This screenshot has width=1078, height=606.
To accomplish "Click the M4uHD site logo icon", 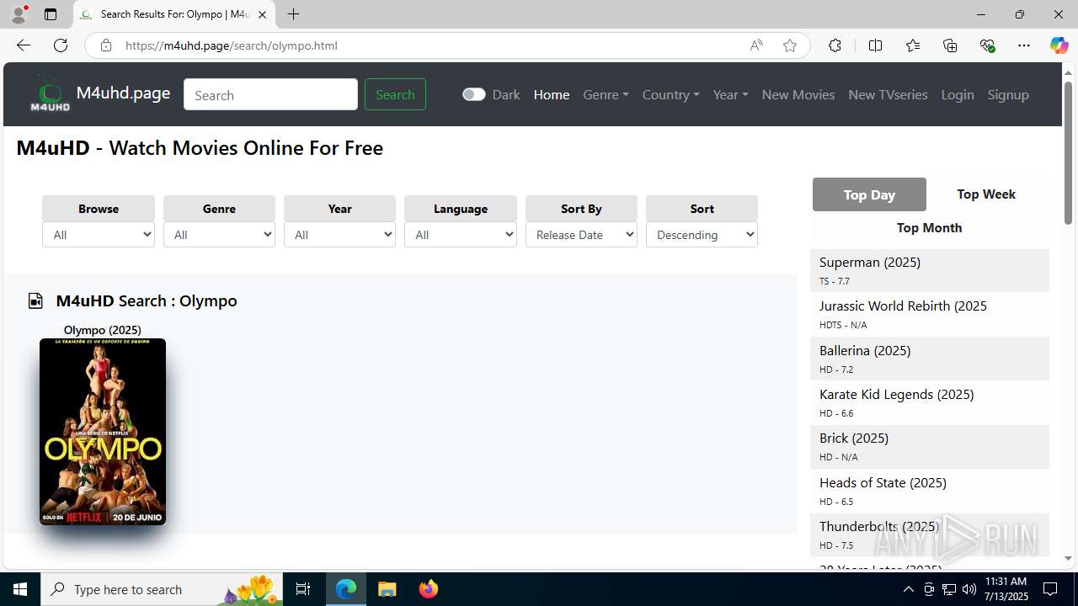I will click(x=51, y=94).
